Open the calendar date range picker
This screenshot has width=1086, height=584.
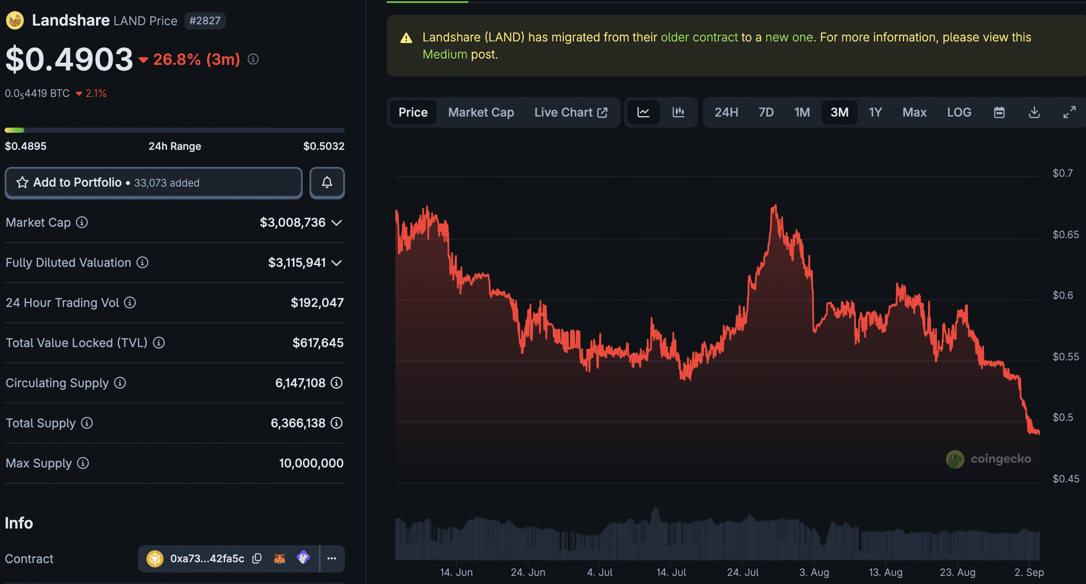pyautogui.click(x=999, y=112)
